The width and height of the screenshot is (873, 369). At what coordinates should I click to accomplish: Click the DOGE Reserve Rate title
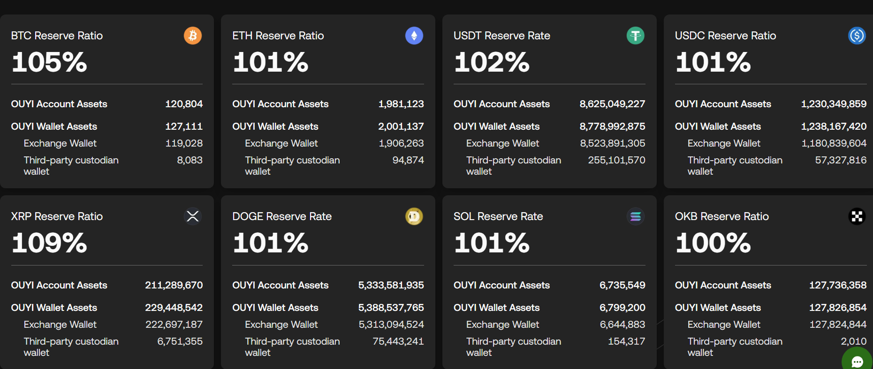pos(281,216)
